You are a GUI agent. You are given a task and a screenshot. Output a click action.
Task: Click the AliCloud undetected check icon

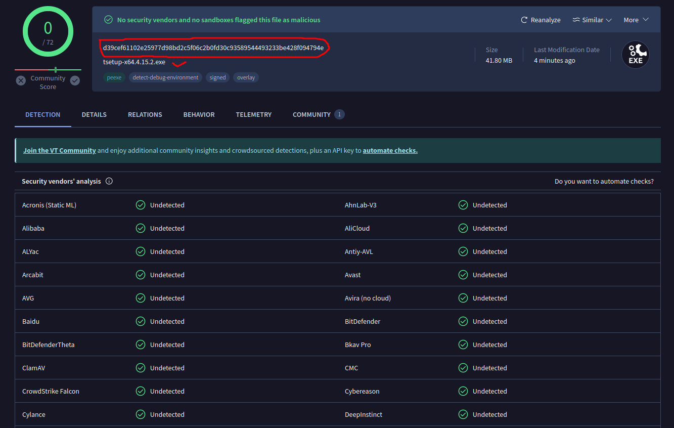(463, 228)
